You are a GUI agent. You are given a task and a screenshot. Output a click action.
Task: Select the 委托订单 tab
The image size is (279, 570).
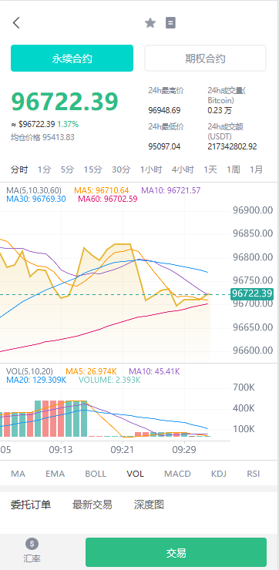pos(31,505)
